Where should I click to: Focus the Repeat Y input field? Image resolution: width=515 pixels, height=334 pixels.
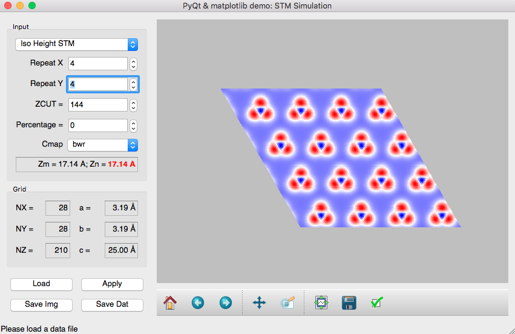98,84
